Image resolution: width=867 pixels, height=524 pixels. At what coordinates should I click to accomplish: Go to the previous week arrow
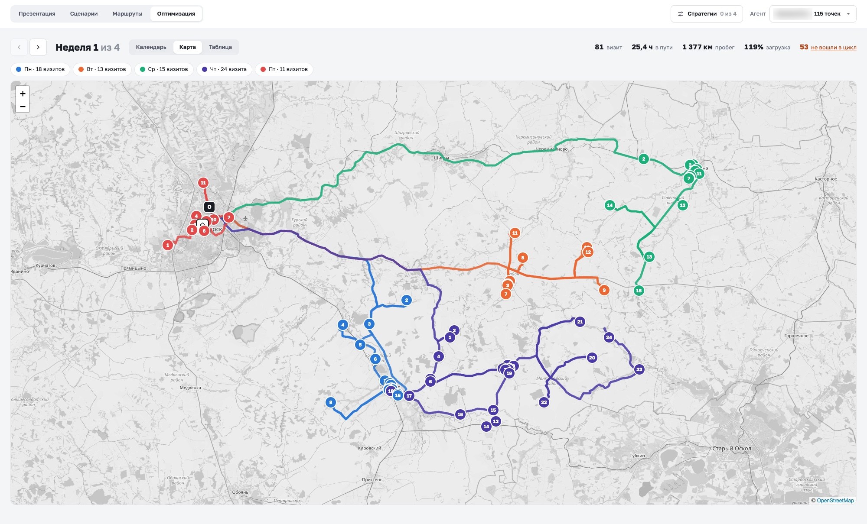(x=19, y=47)
